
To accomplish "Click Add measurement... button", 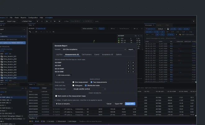I will pyautogui.click(x=64, y=75).
